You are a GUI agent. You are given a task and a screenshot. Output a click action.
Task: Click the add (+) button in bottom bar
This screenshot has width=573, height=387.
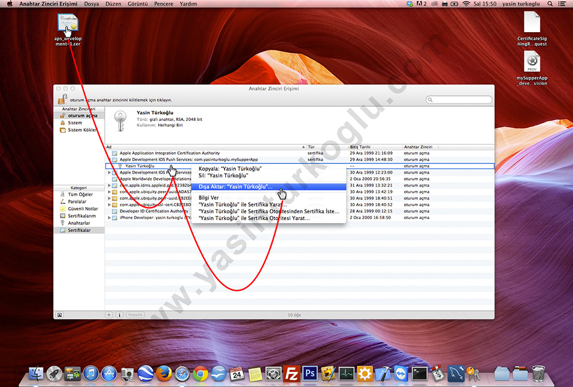pos(109,315)
